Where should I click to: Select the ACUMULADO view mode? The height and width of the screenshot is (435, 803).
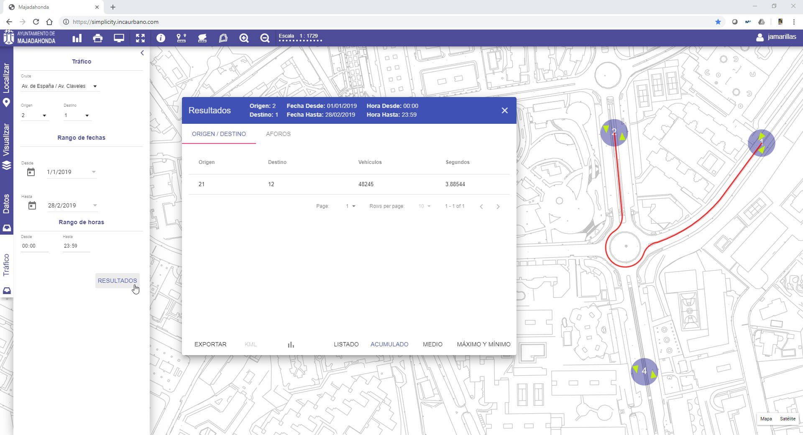389,344
